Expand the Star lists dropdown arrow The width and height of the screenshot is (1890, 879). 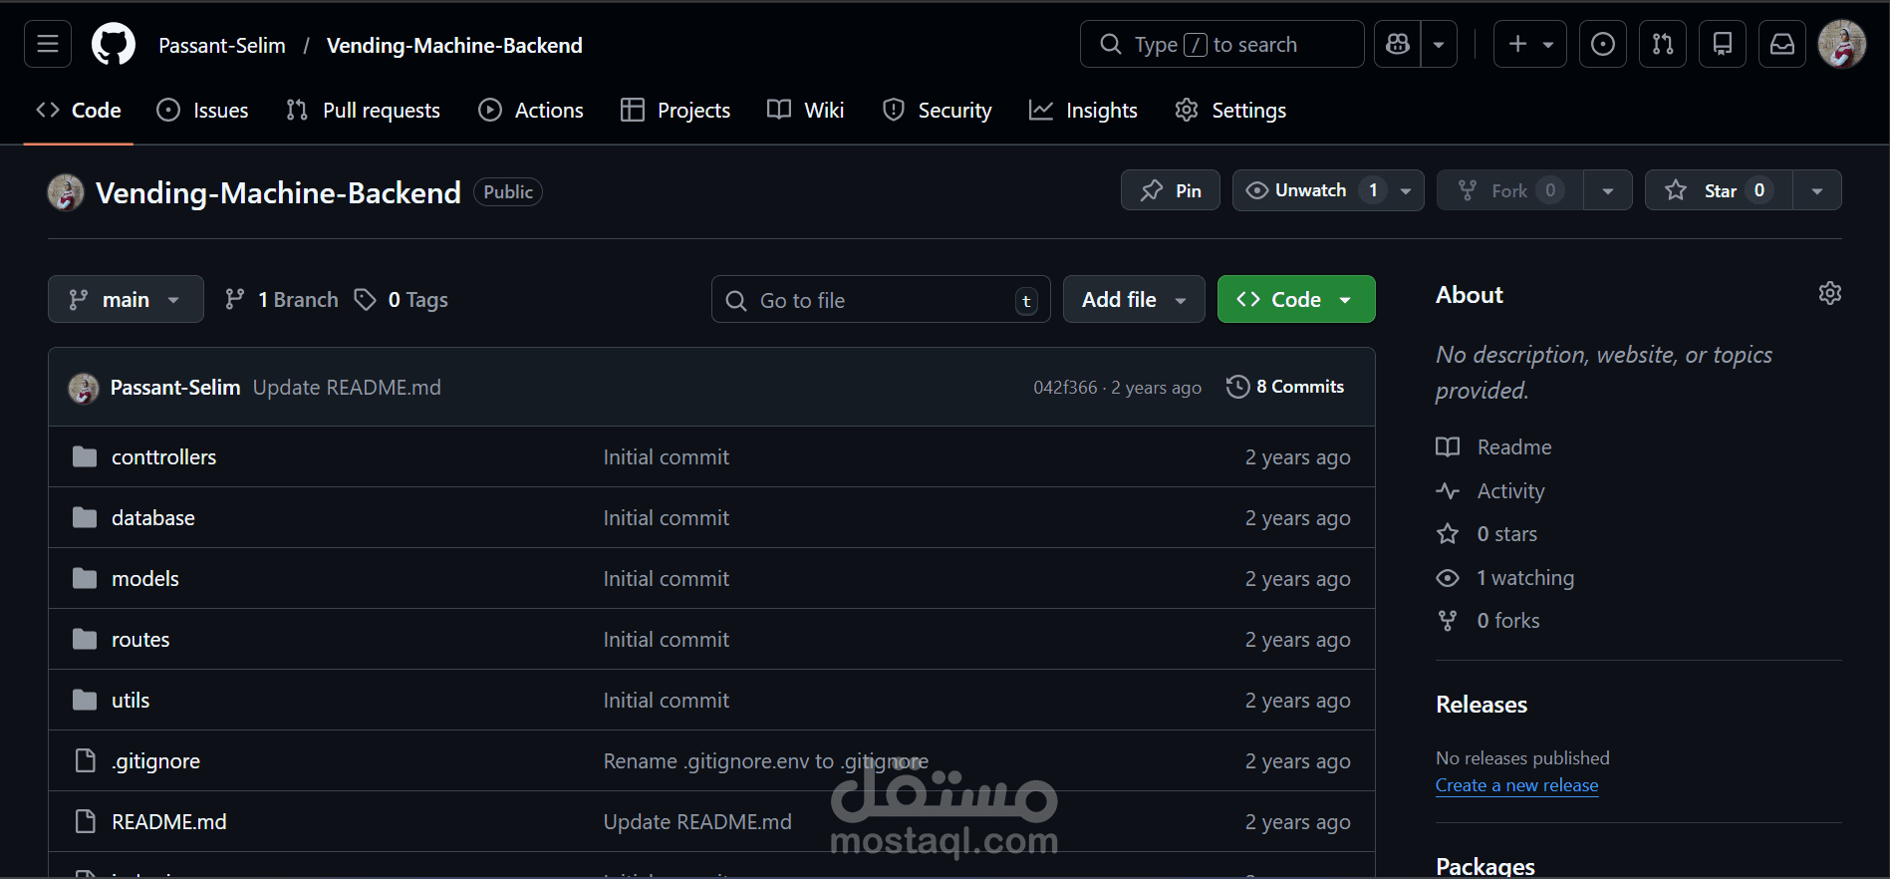point(1817,190)
